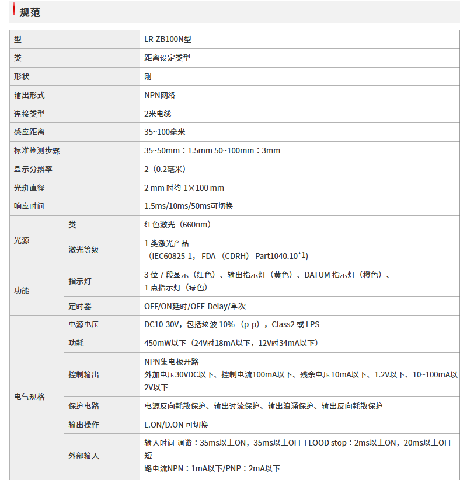Click the 外部输入 label

(x=83, y=456)
